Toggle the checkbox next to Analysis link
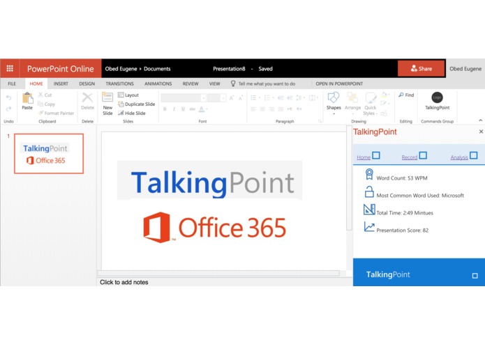This screenshot has width=485, height=344. (474, 155)
